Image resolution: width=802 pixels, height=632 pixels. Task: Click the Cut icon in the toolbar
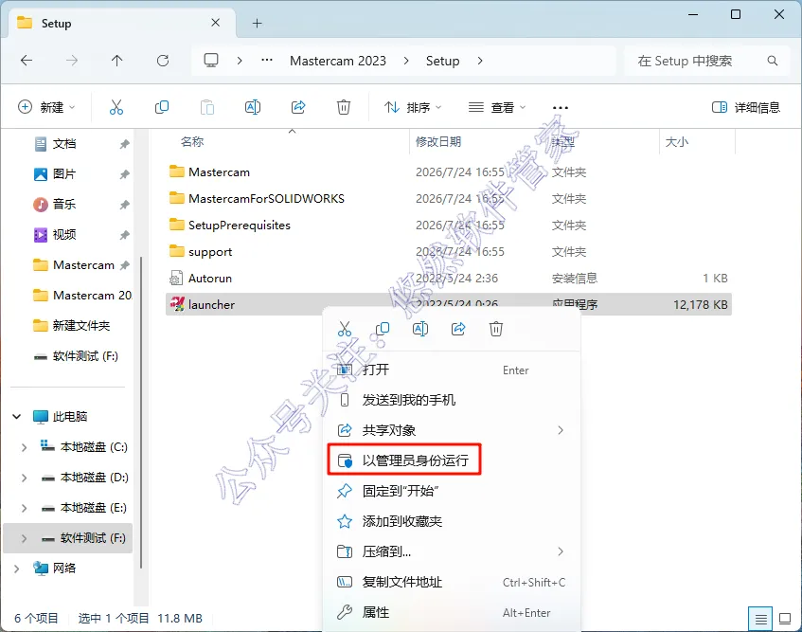point(116,107)
